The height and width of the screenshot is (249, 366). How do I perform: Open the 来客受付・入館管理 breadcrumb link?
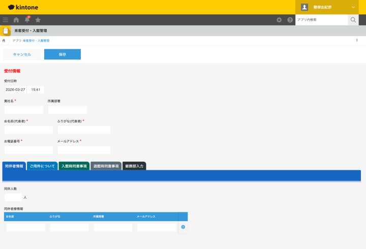click(x=36, y=41)
